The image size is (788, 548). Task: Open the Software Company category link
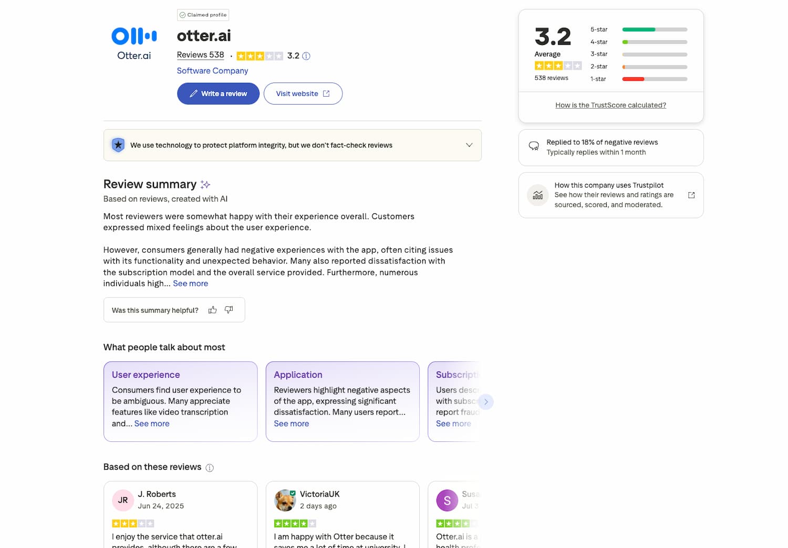point(212,70)
